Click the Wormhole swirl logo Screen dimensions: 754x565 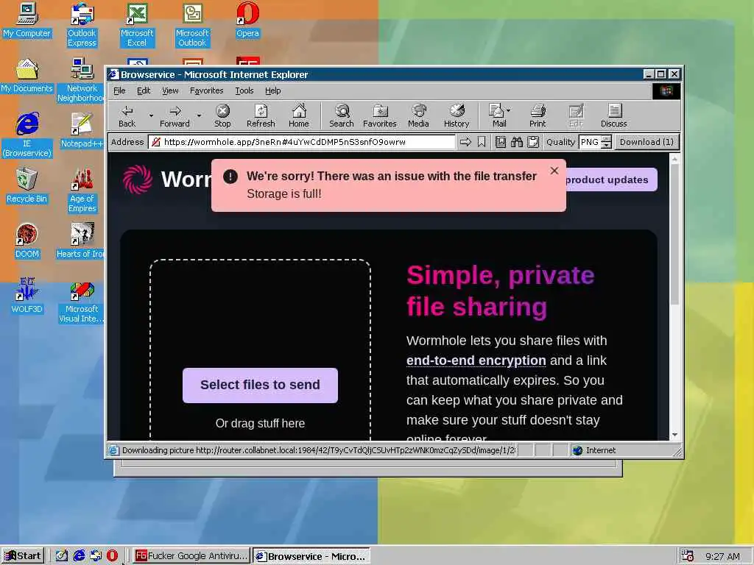[x=138, y=180]
